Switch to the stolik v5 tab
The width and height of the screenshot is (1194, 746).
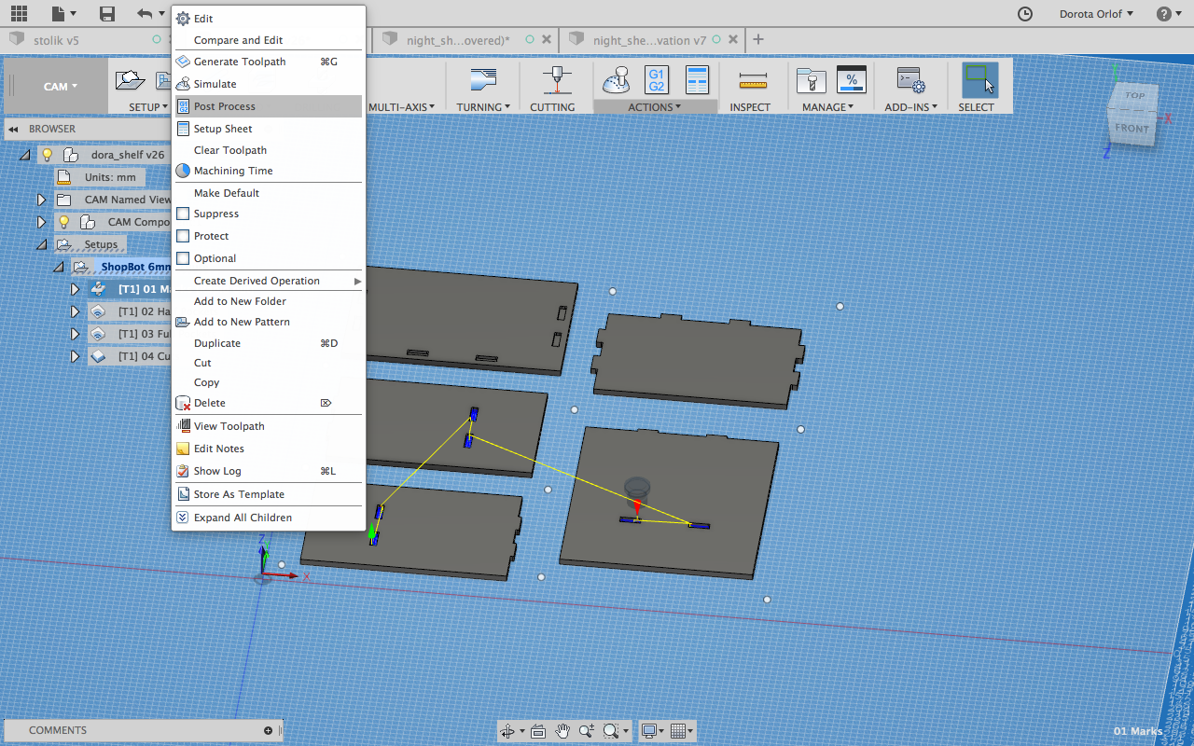56,40
